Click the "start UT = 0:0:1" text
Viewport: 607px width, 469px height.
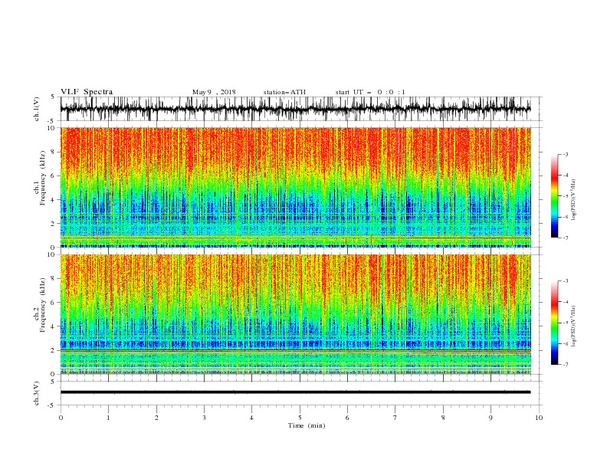pos(370,92)
